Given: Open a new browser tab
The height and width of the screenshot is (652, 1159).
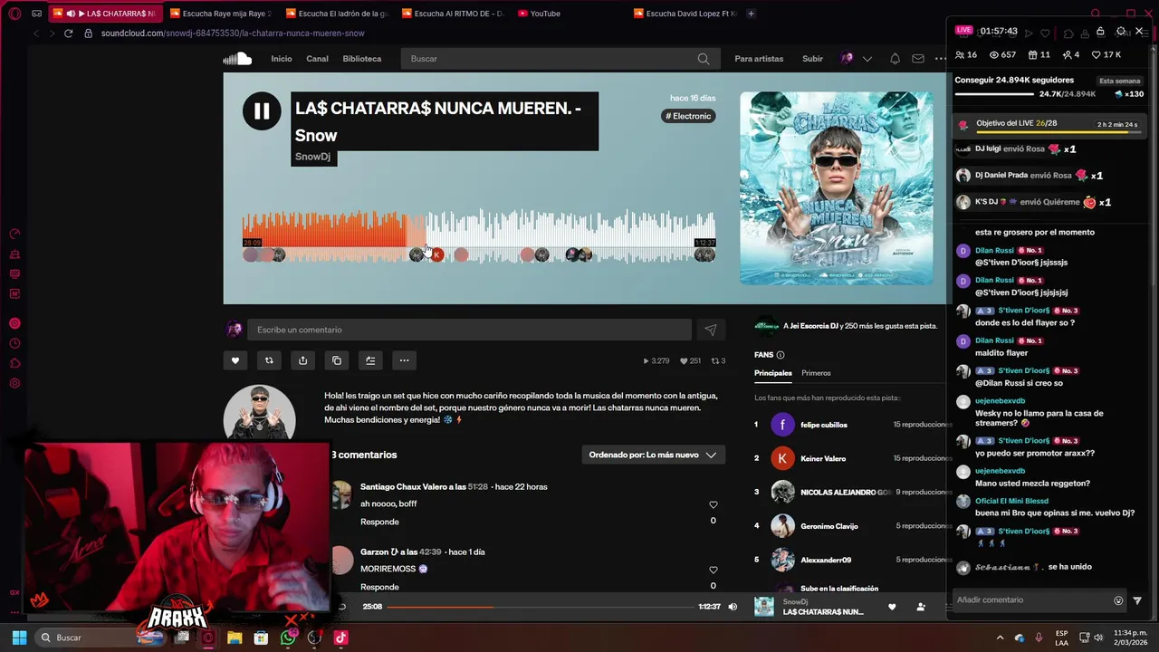Looking at the screenshot, I should coord(751,14).
